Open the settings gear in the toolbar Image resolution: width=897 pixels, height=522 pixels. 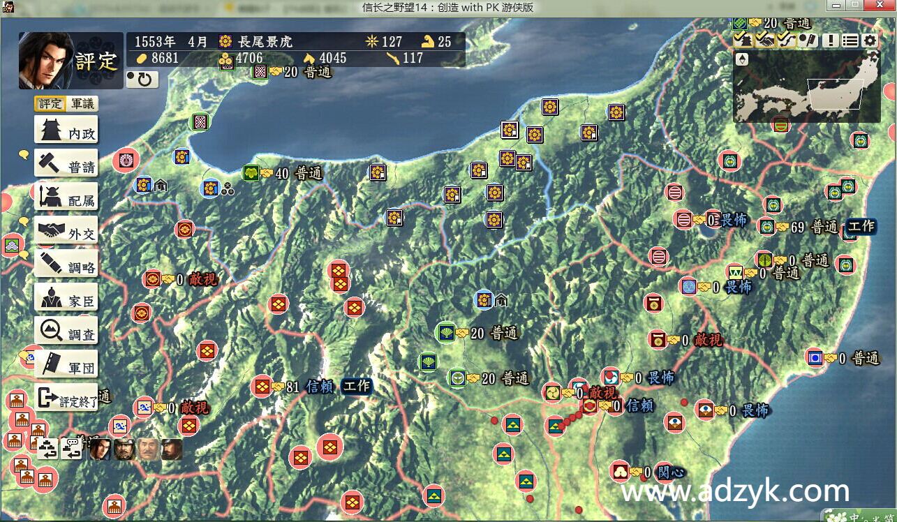[x=869, y=40]
